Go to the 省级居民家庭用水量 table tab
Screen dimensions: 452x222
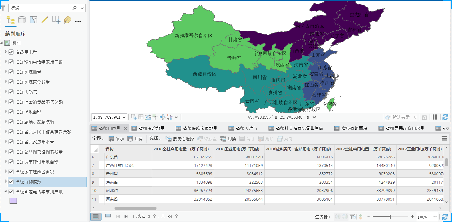(401, 129)
